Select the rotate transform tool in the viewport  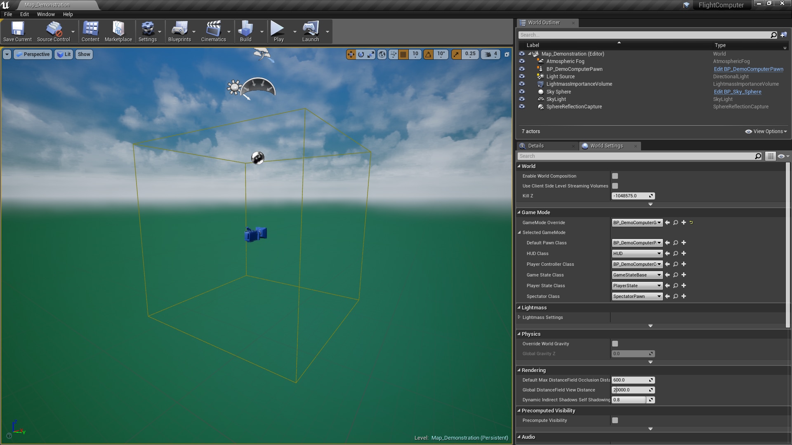(360, 54)
